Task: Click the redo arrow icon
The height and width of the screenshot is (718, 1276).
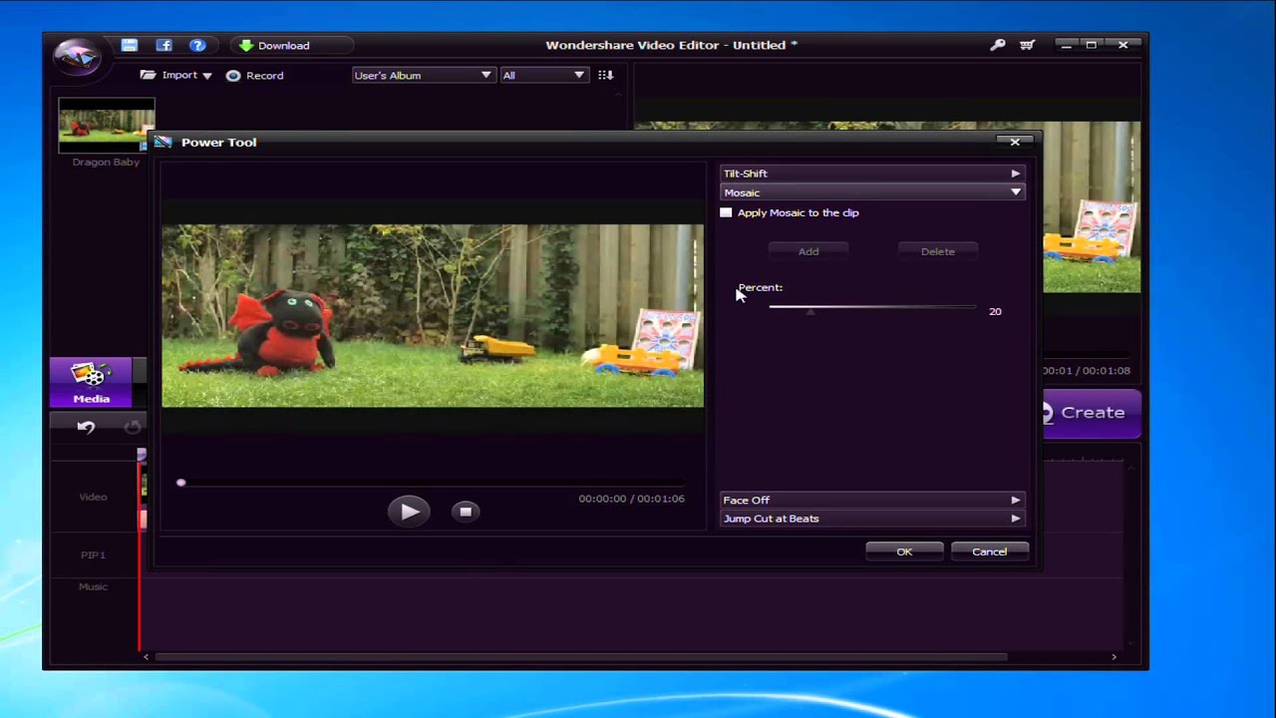Action: (133, 427)
